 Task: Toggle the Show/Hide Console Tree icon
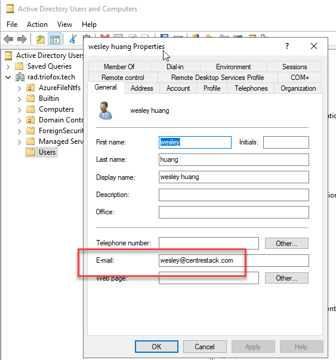(x=55, y=39)
